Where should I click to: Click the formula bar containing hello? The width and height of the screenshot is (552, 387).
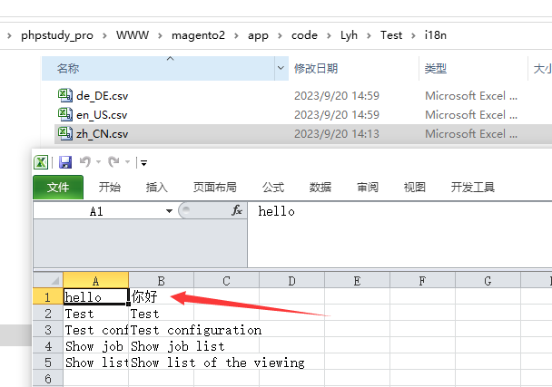(399, 211)
